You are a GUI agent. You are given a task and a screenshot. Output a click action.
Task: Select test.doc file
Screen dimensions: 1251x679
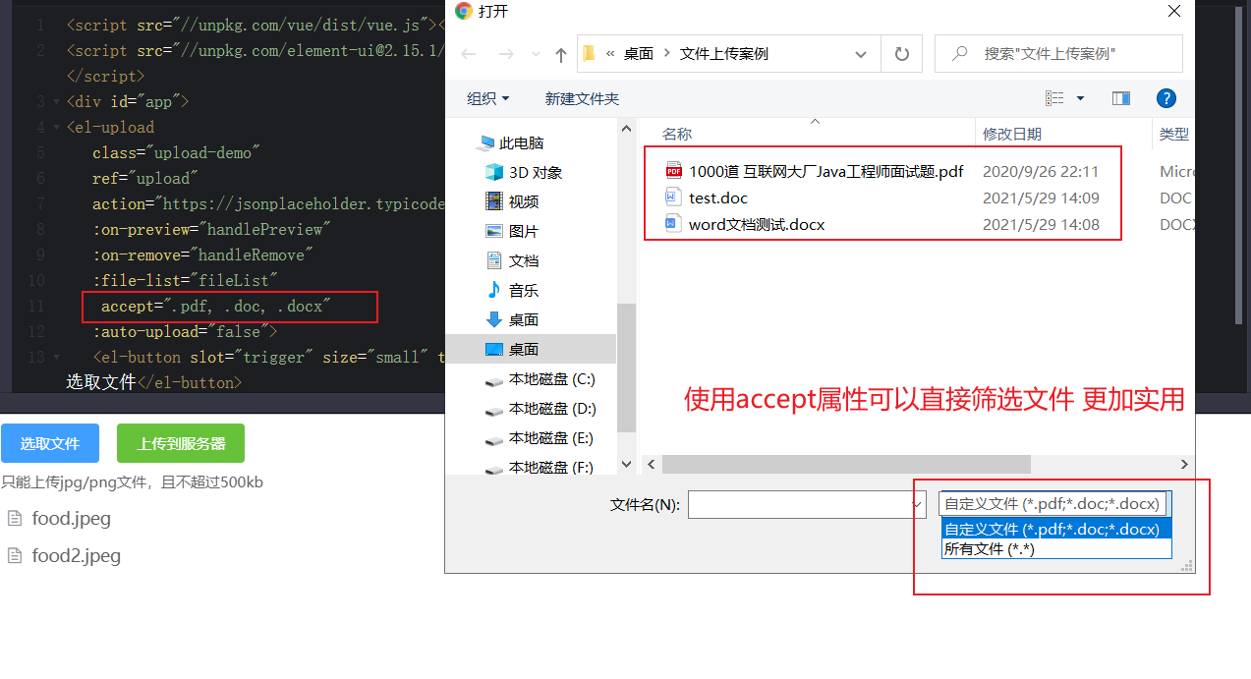(x=718, y=198)
